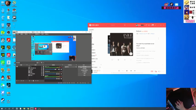The image size is (196, 110).
Task: Open the three-dots more options below album cover
Action: click(x=131, y=60)
